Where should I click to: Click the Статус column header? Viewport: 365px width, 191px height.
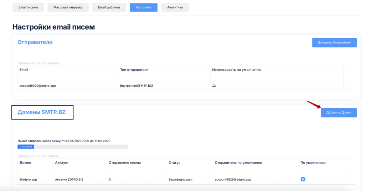point(174,162)
